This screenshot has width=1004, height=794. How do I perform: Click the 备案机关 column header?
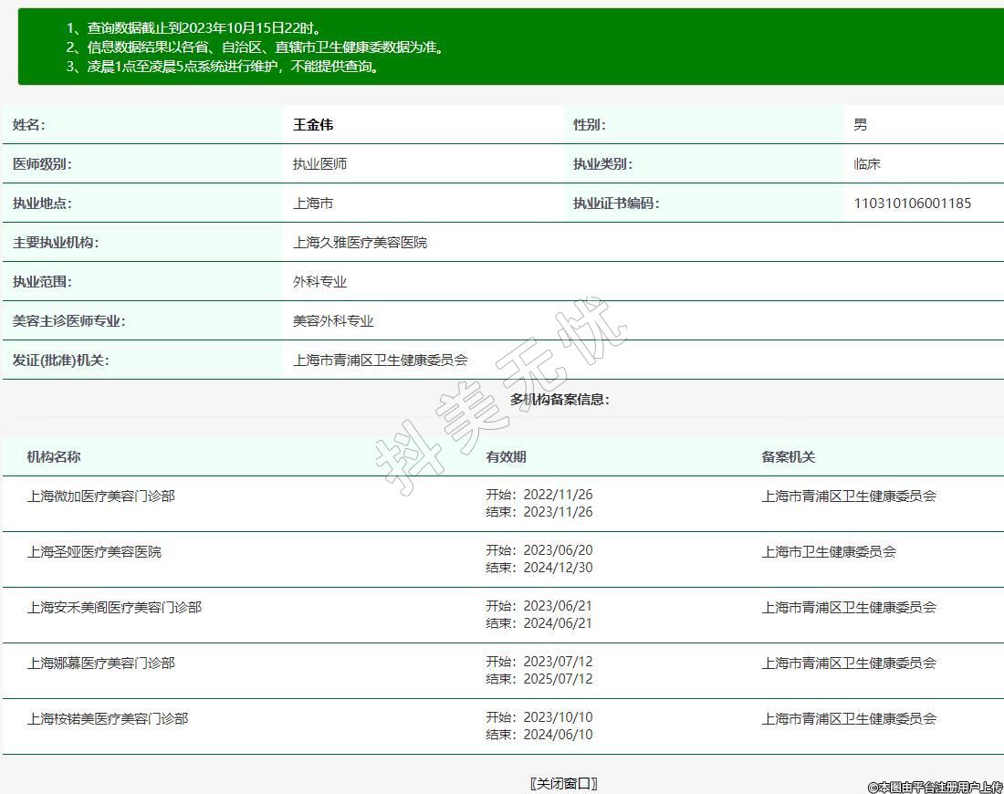tap(788, 457)
